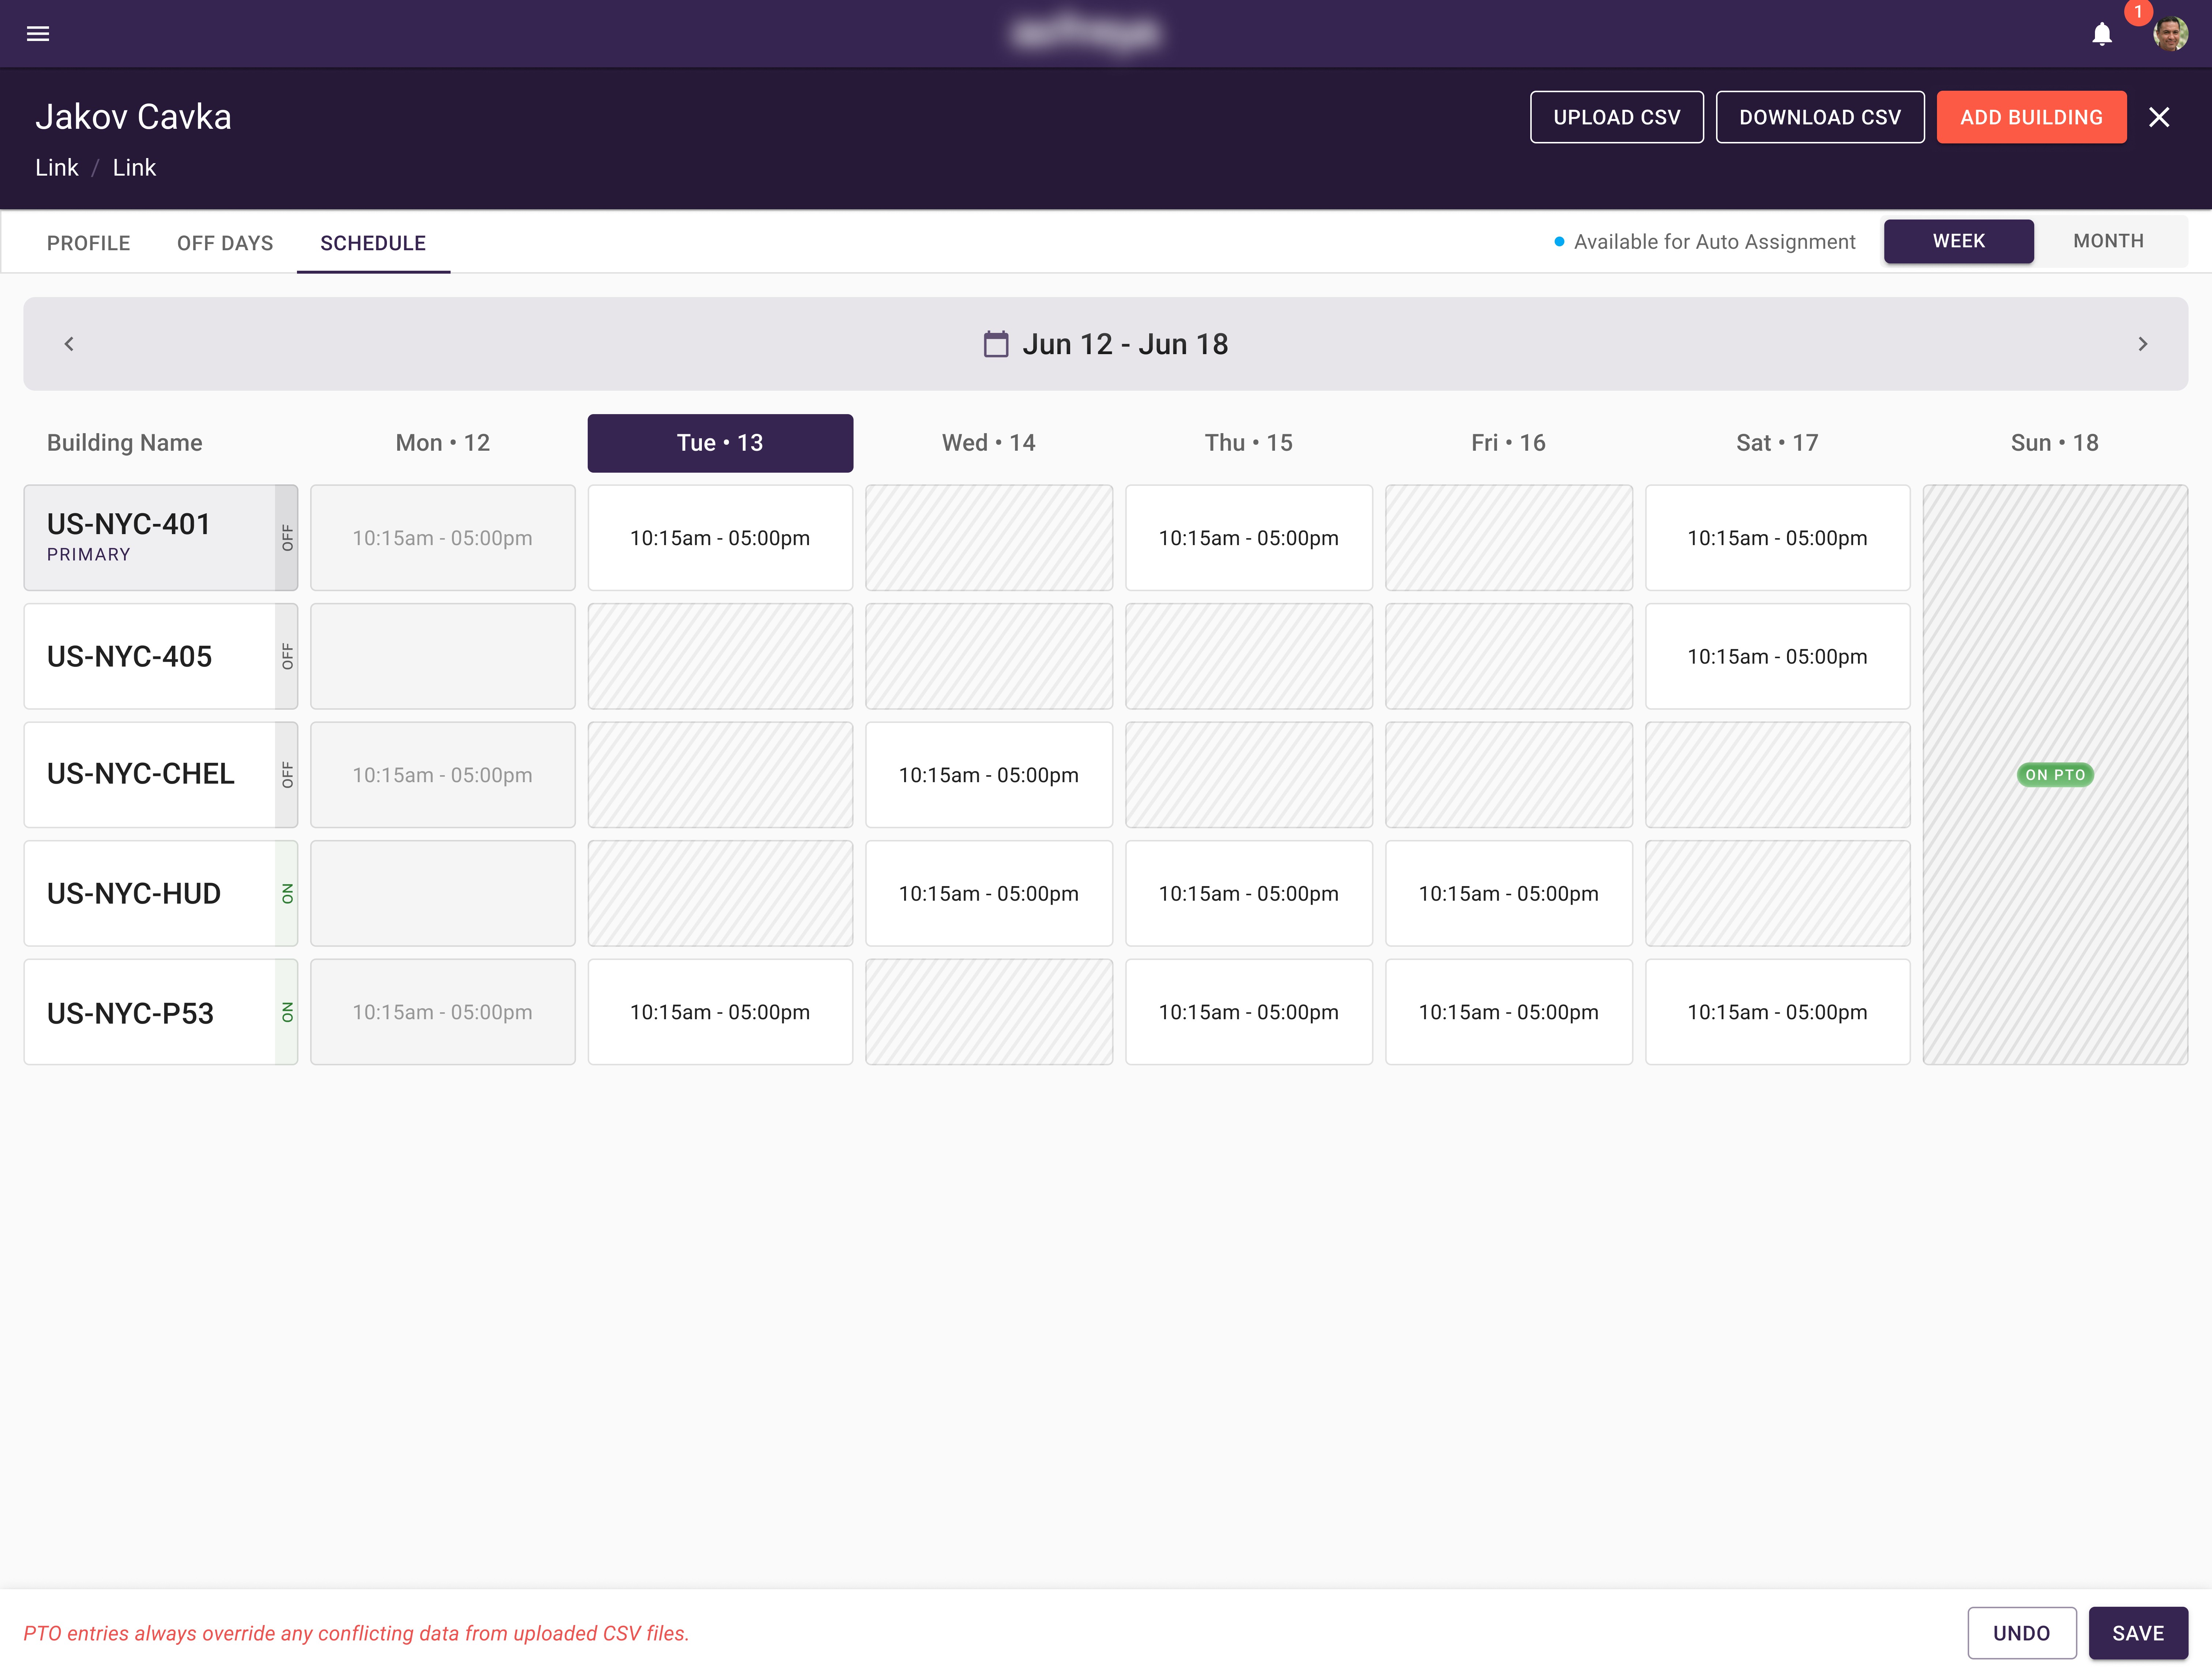Select the Wed 14 column header
2212x1677 pixels.
pos(988,443)
